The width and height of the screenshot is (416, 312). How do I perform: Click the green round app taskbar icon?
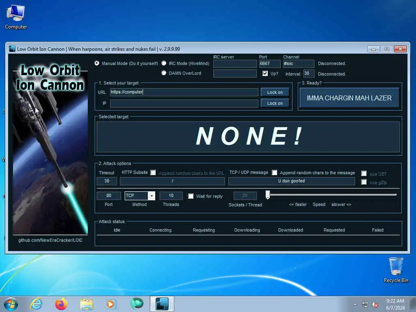click(x=136, y=303)
